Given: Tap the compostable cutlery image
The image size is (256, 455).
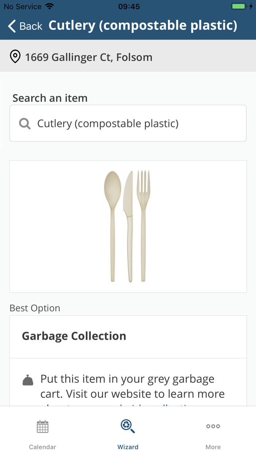Looking at the screenshot, I should [128, 226].
